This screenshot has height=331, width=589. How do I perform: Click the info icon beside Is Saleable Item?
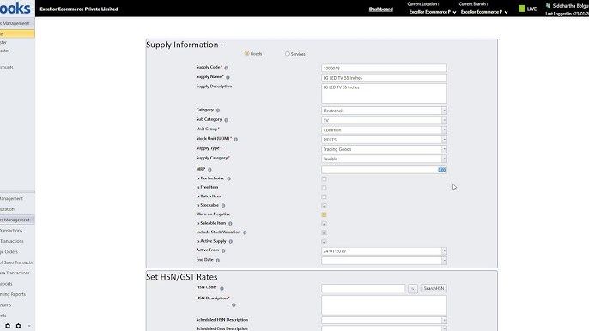[x=230, y=223]
